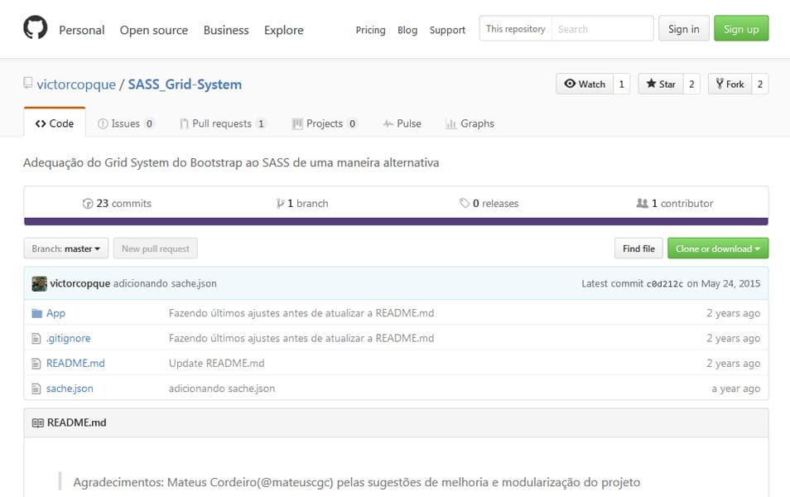
Task: Click the Watch eye icon
Action: (x=572, y=84)
